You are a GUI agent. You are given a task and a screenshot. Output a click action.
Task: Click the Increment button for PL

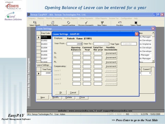click(111, 62)
